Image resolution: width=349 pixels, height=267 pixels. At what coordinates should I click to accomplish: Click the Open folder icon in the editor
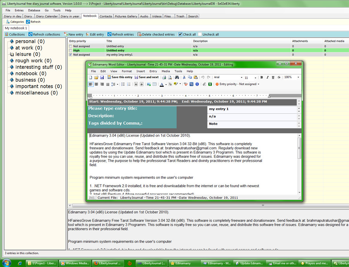tap(96, 77)
